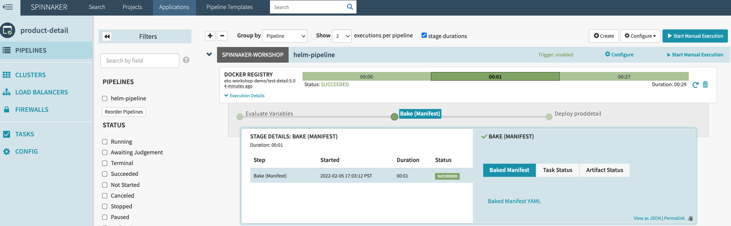
Task: Open Pipelines via its list icon
Action: click(7, 50)
